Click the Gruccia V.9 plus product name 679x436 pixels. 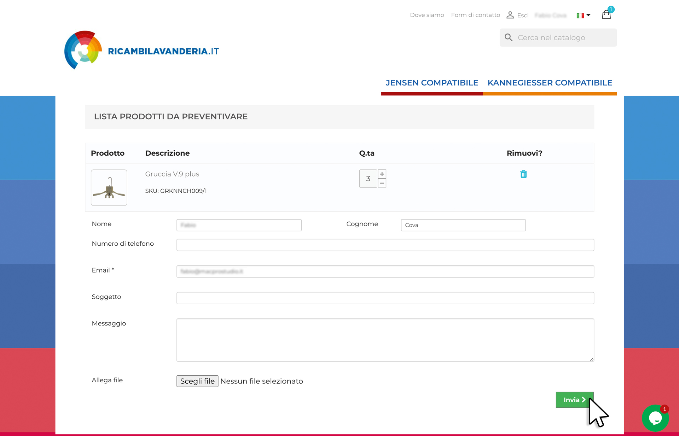(172, 174)
